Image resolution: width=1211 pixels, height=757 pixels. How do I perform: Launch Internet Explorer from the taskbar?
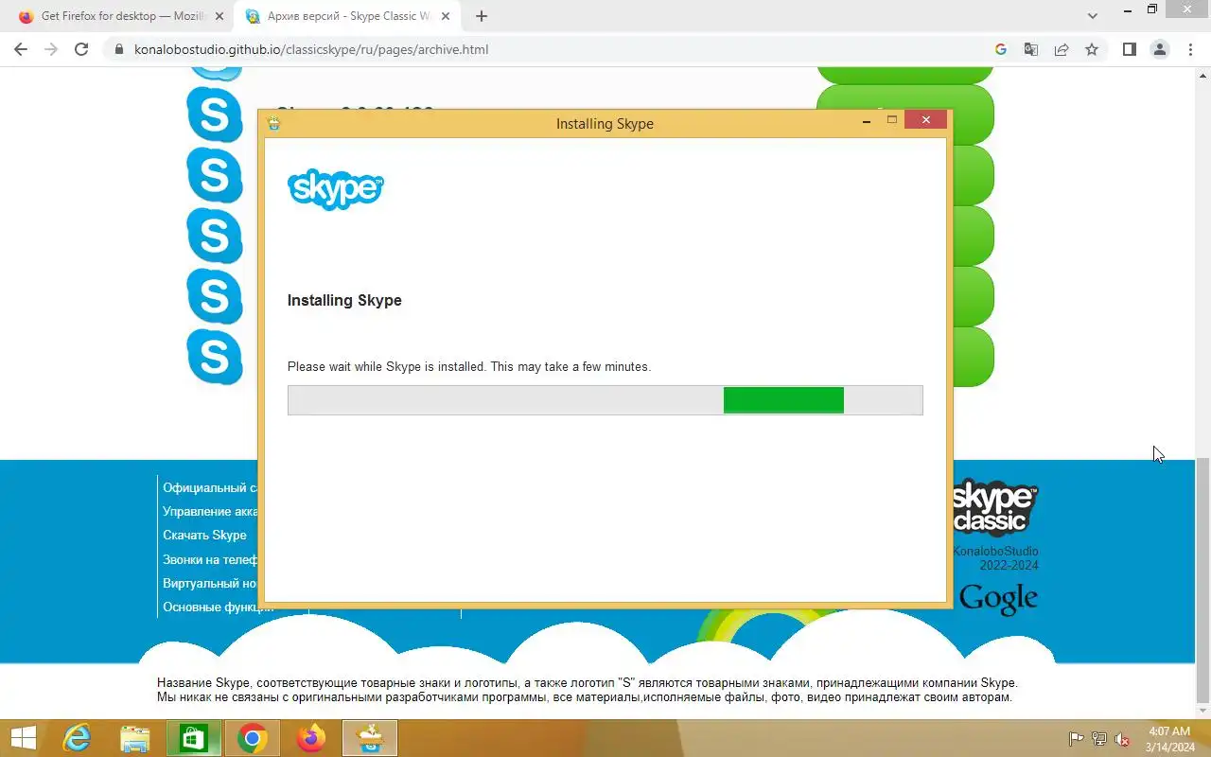tap(77, 738)
